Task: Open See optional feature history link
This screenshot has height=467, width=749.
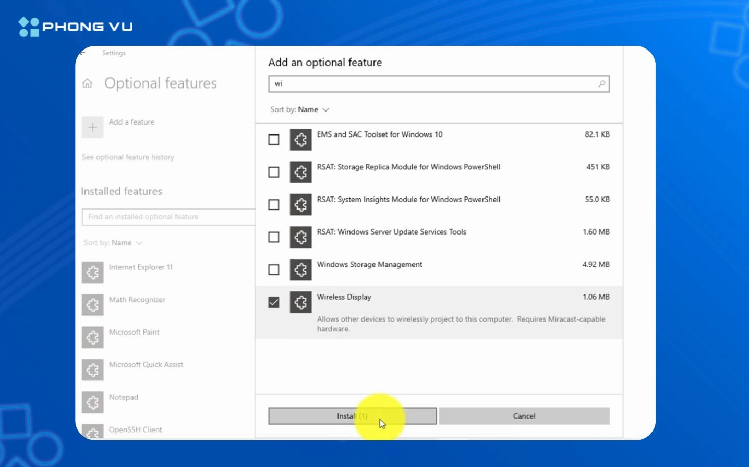Action: pyautogui.click(x=128, y=157)
